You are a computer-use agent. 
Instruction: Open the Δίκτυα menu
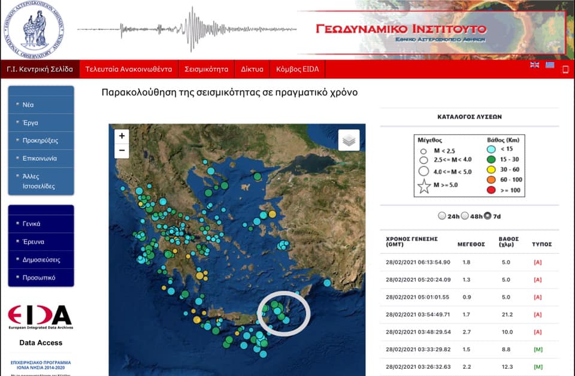[x=252, y=69]
